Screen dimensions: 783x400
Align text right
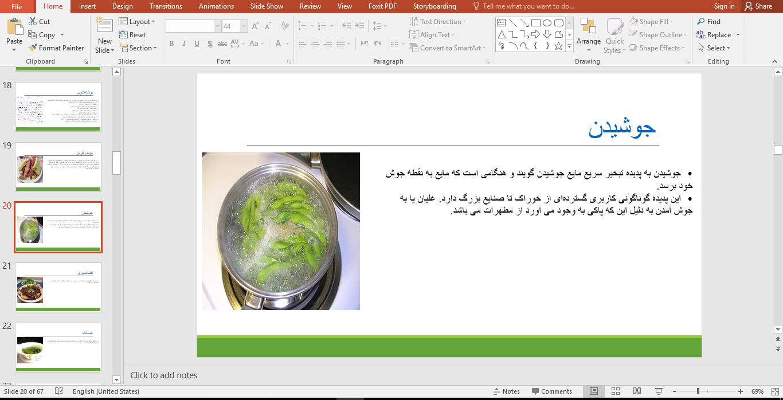(x=328, y=44)
